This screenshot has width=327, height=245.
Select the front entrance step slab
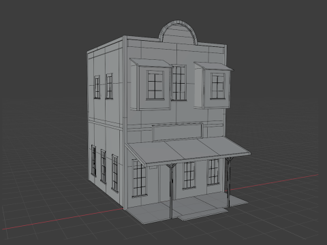(x=203, y=214)
